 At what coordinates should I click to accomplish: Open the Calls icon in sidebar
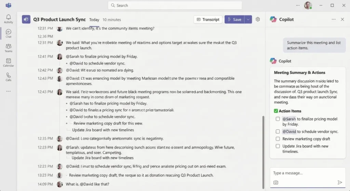(x=9, y=77)
